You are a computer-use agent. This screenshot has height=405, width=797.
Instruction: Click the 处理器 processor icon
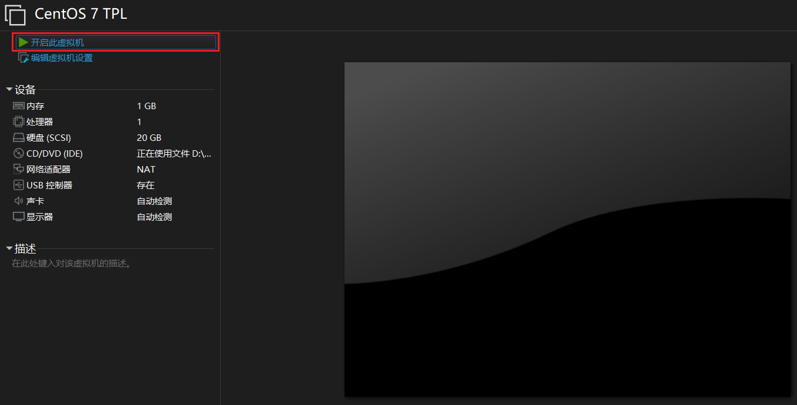click(x=19, y=122)
